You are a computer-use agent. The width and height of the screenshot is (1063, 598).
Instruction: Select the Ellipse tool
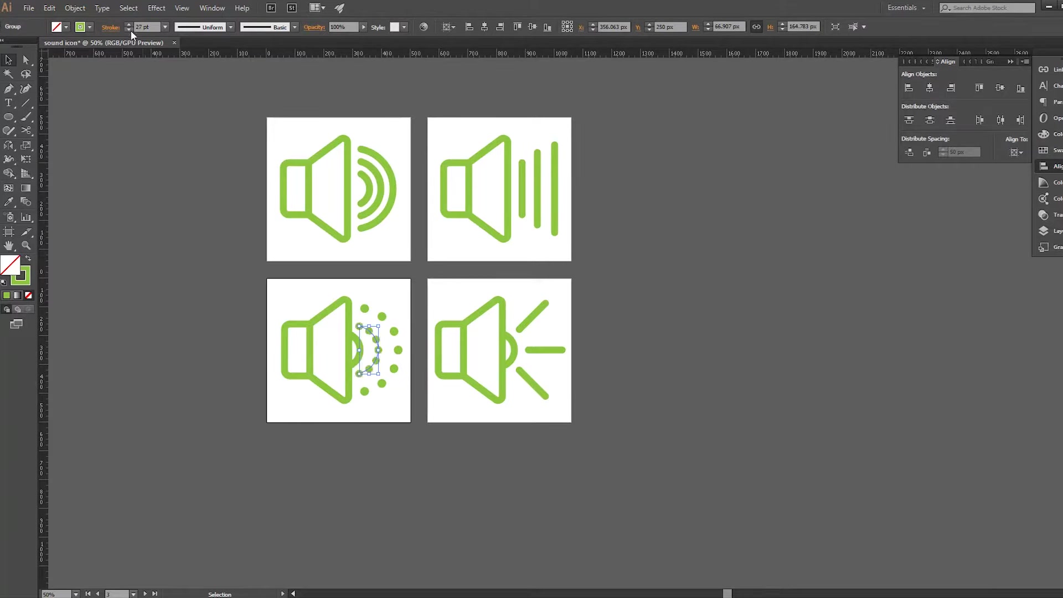pos(9,117)
